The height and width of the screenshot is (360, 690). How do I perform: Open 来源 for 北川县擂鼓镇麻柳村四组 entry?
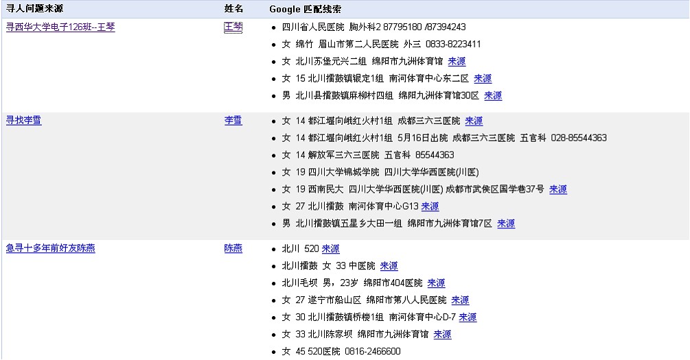[x=493, y=96]
